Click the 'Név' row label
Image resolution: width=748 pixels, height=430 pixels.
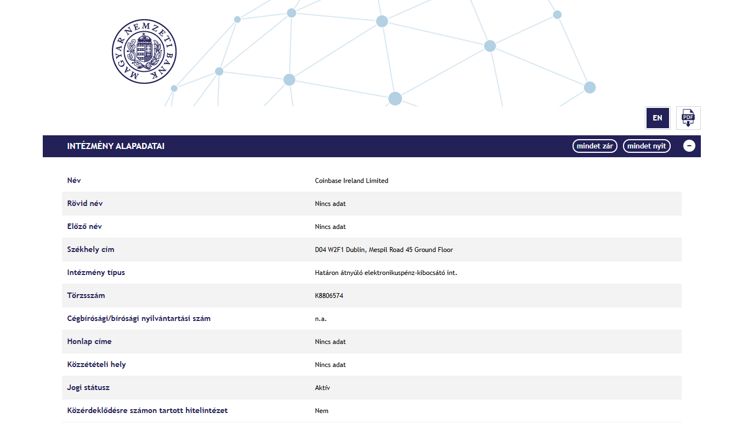(74, 181)
